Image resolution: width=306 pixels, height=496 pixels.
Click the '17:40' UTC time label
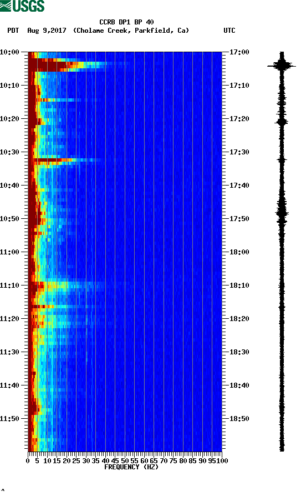[x=239, y=185]
